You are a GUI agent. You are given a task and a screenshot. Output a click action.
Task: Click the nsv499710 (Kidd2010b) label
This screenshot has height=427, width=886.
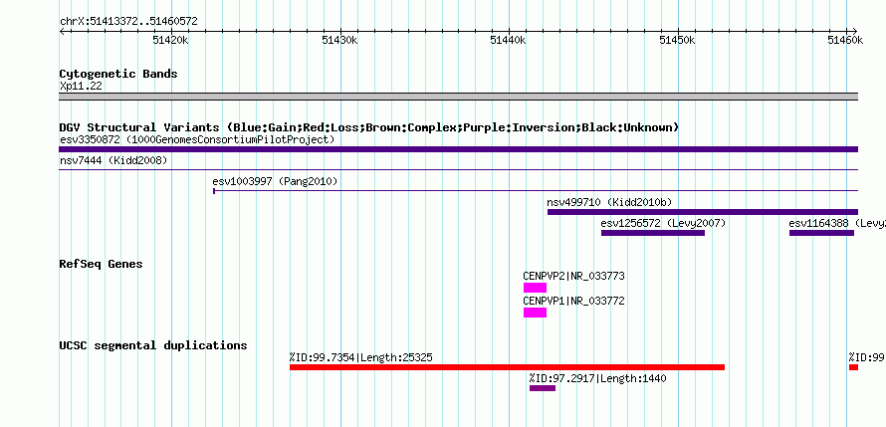(x=609, y=202)
